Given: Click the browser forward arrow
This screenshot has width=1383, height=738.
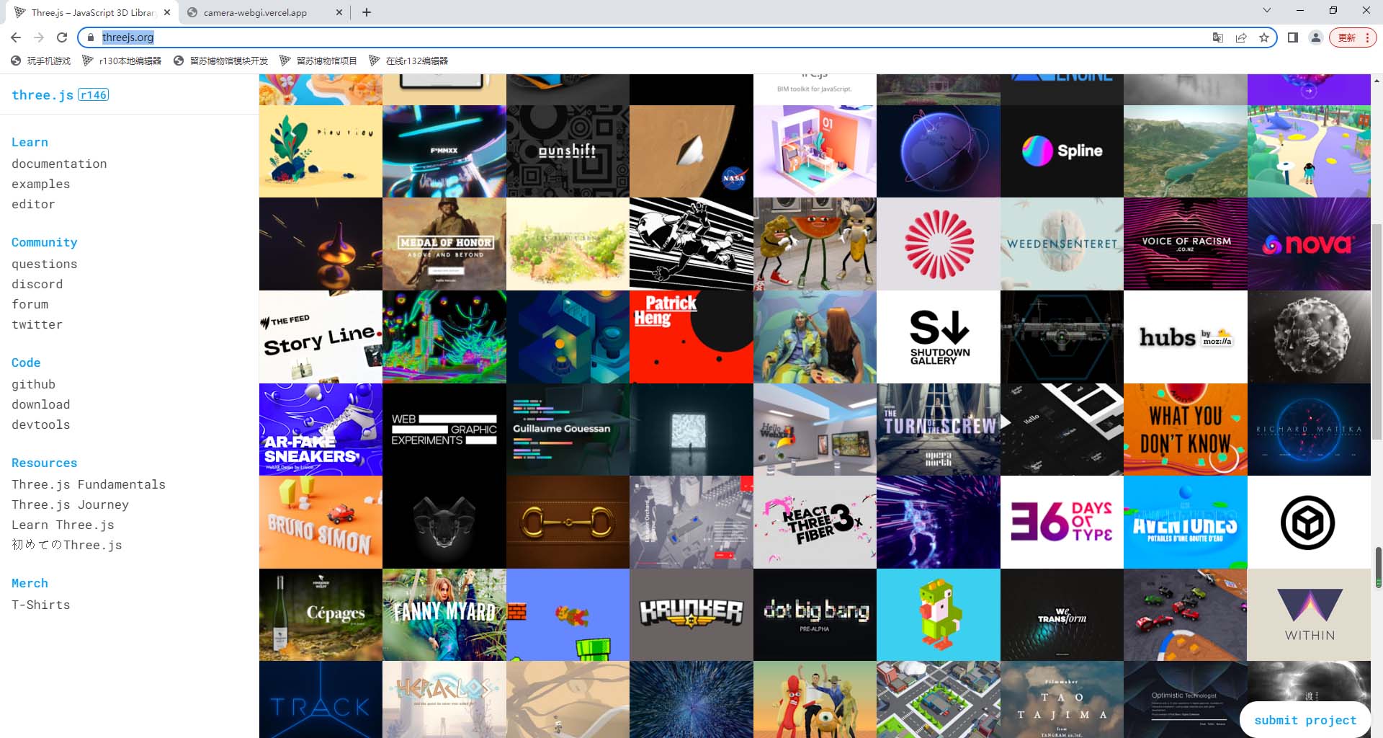Looking at the screenshot, I should click(x=39, y=37).
